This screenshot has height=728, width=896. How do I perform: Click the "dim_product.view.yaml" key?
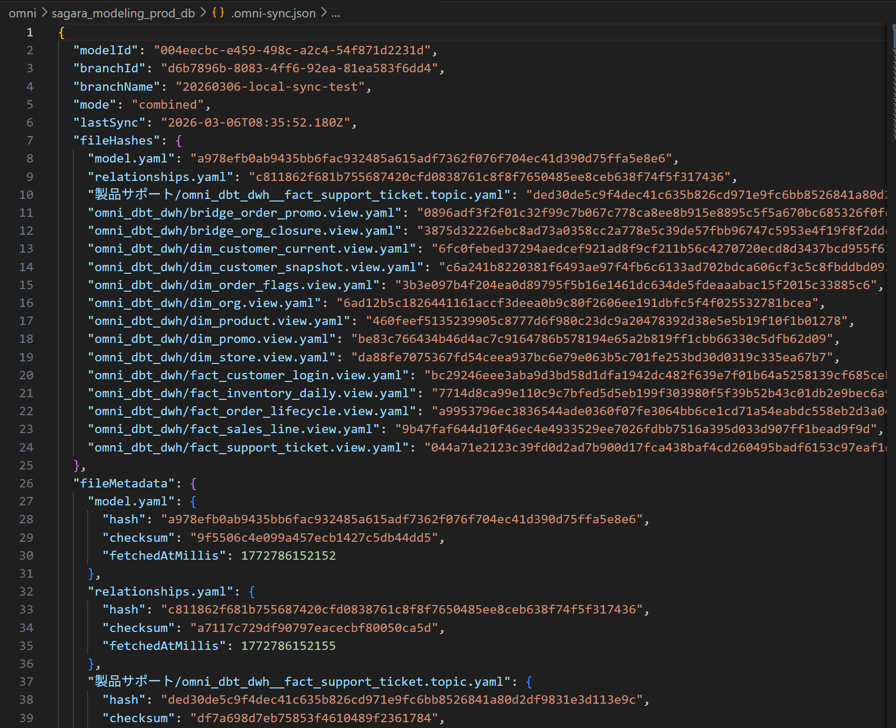219,321
